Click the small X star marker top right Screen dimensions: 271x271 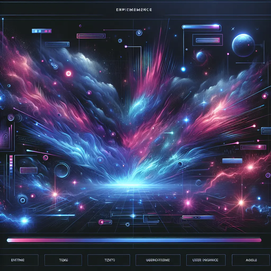[x=233, y=29]
